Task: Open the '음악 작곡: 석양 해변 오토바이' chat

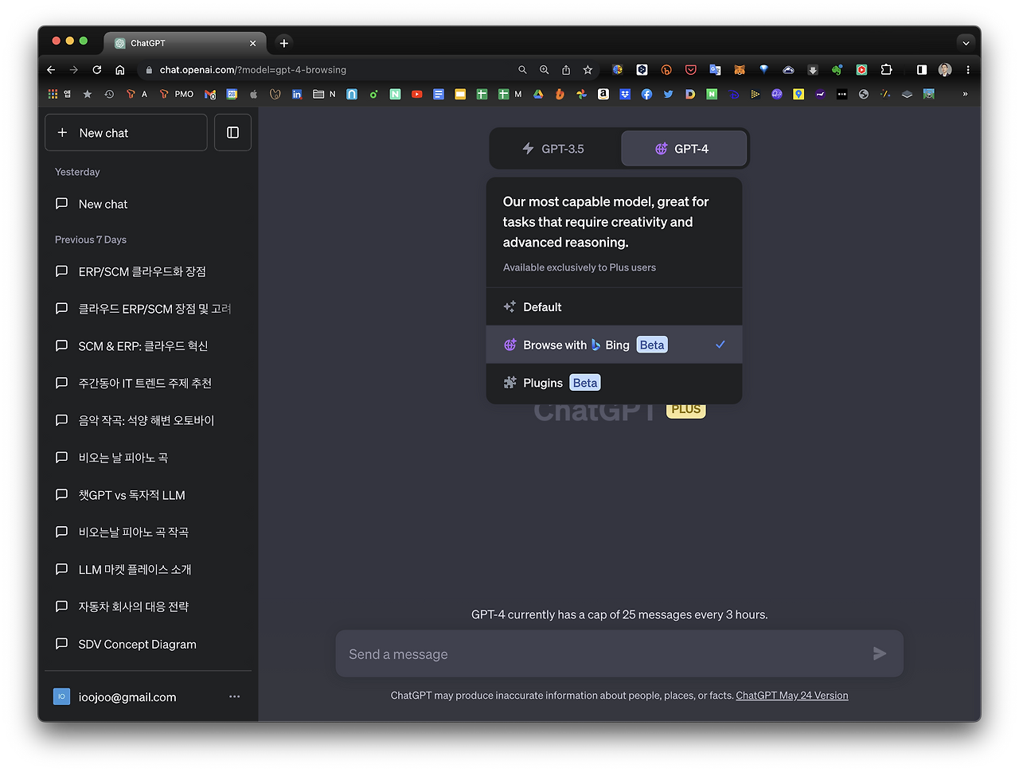Action: click(148, 420)
